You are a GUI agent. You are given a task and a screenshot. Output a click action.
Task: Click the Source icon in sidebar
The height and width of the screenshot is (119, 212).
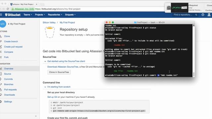1,74
